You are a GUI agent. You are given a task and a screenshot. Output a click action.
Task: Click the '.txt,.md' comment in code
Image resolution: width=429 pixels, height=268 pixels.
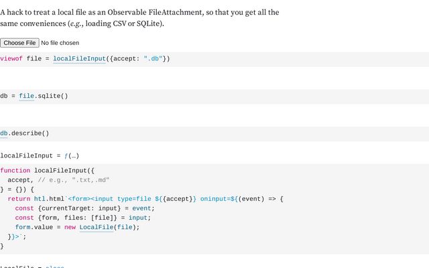[x=90, y=180]
